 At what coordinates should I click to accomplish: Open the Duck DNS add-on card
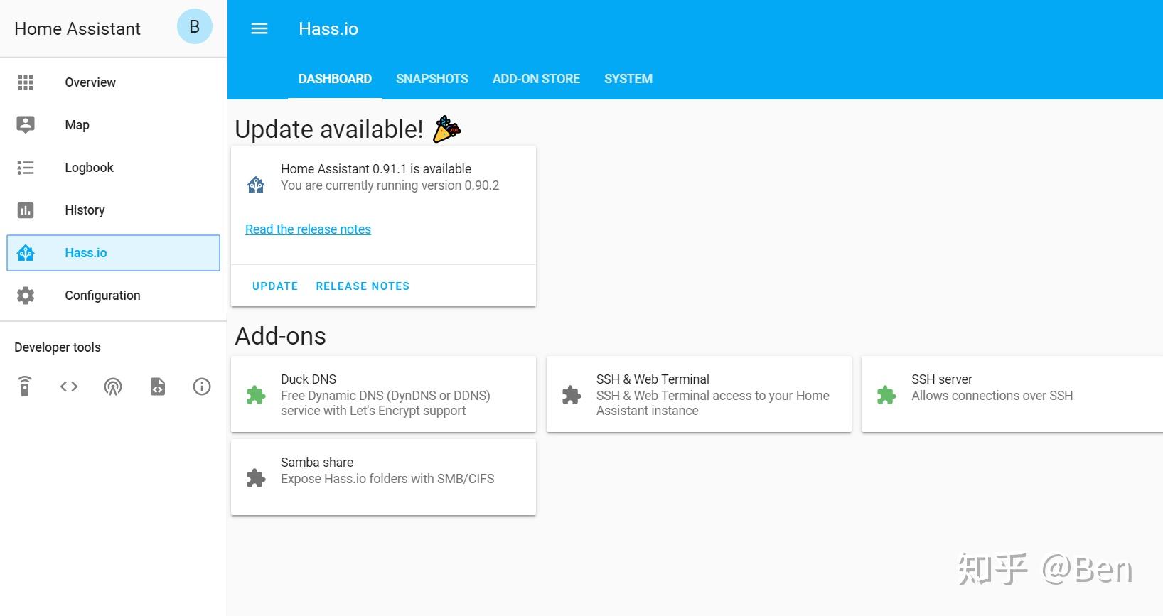(x=383, y=394)
